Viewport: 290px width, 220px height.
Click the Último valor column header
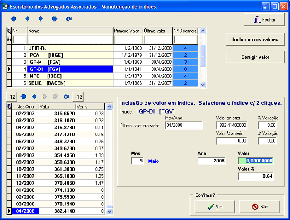(157, 31)
